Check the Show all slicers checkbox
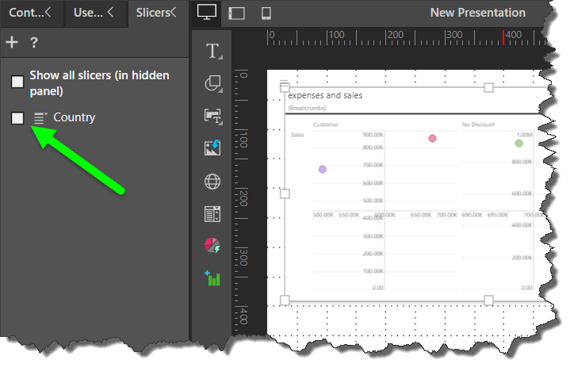This screenshot has height=371, width=574. (17, 82)
